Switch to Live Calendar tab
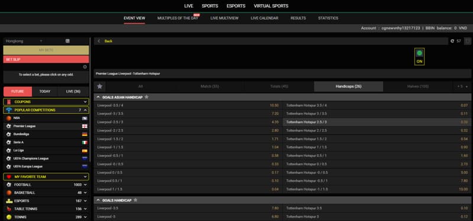 tap(264, 18)
